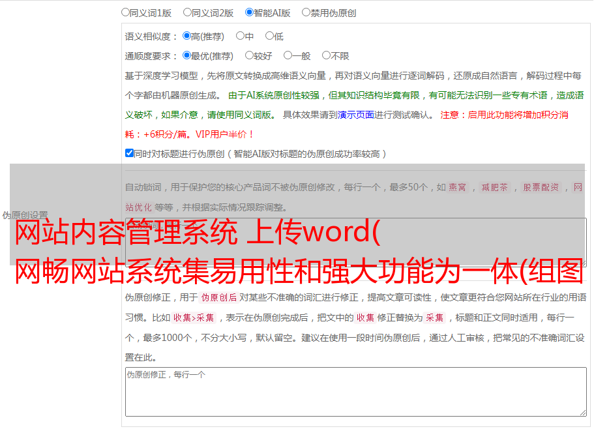Screen dimensions: 594x429
Task: Click the 伪原创设置 label on the left
Action: click(x=25, y=215)
